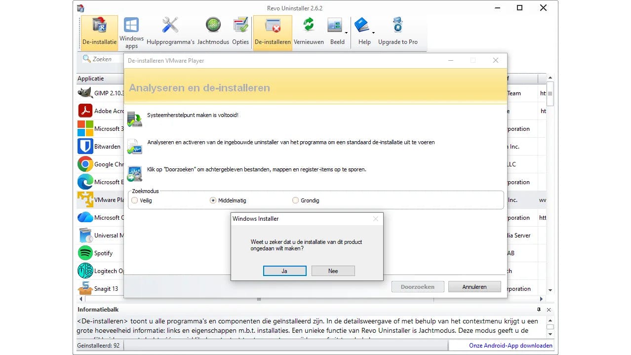Click the De-installeren toolbar button
The width and height of the screenshot is (631, 355).
coord(273,32)
